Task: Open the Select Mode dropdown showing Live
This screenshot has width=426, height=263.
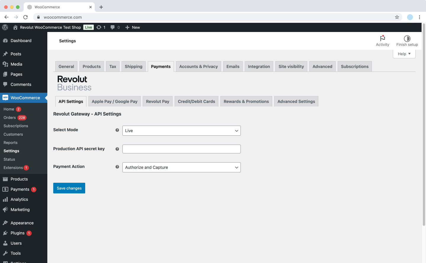Action: point(182,131)
